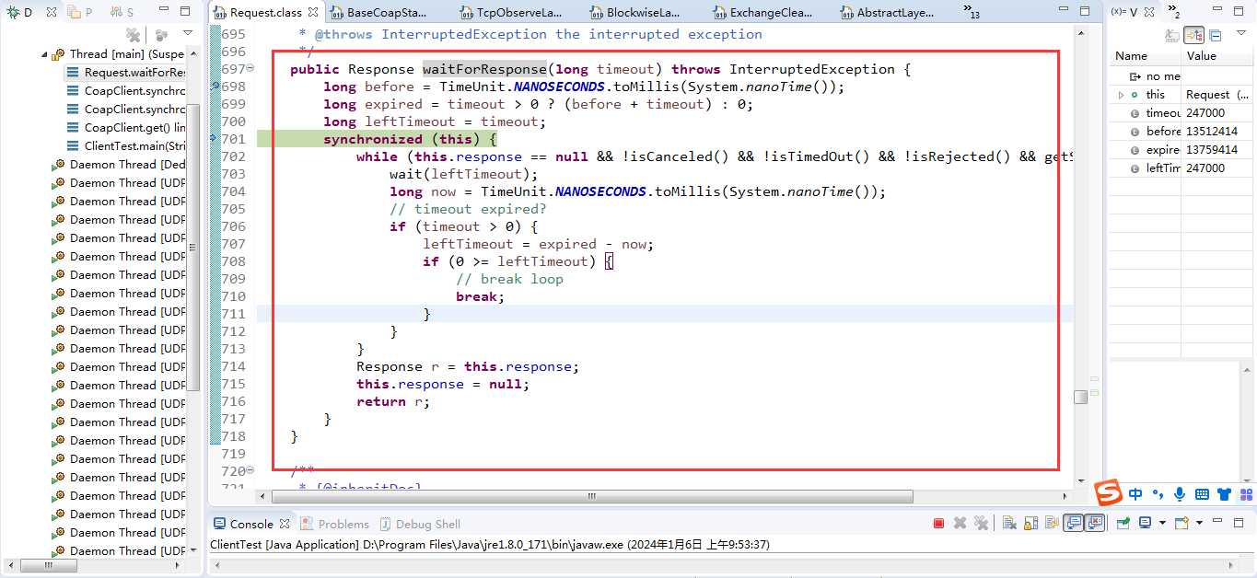Collapse the Javadoc comment fold at line 720
The width and height of the screenshot is (1257, 578).
point(250,471)
